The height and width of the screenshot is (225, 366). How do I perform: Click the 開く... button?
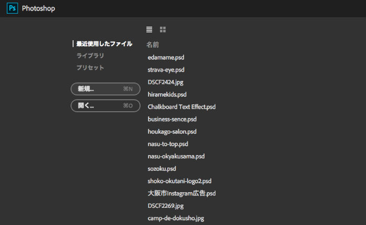coord(106,105)
